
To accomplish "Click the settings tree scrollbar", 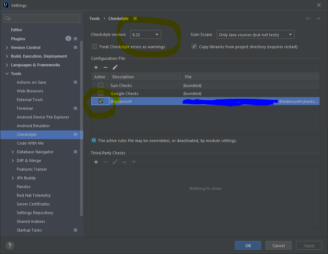I will (81, 128).
